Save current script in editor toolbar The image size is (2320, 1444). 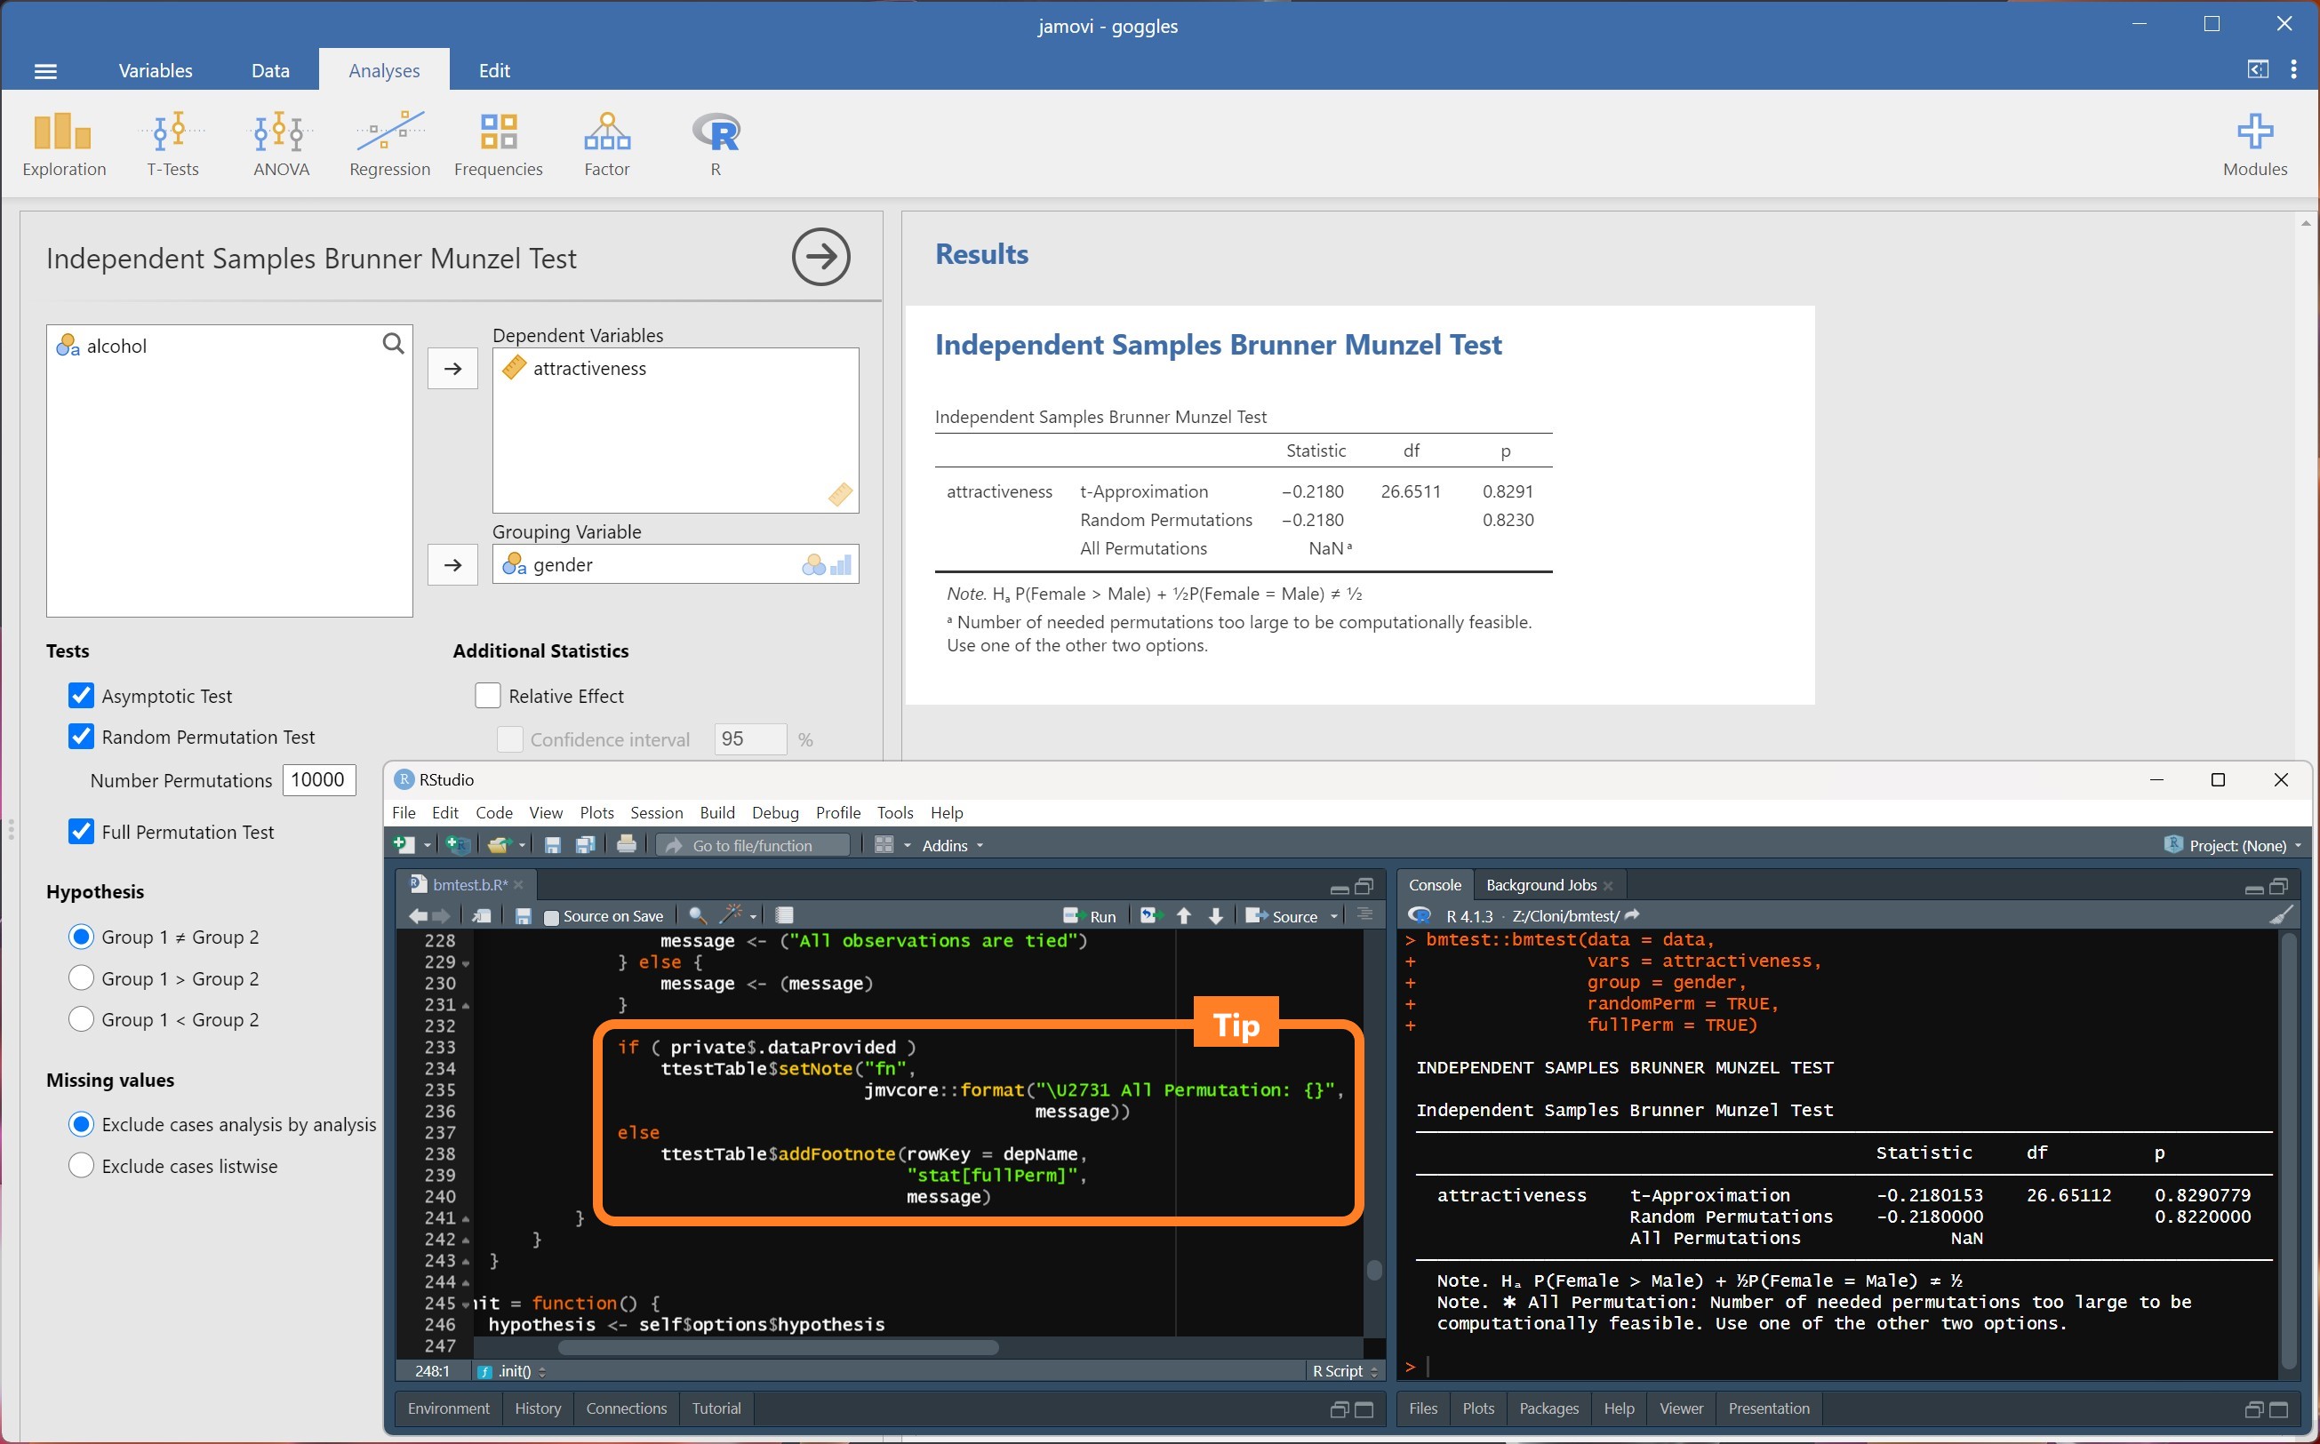click(x=523, y=916)
